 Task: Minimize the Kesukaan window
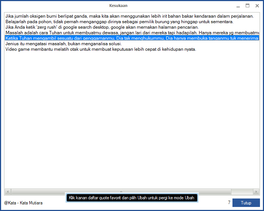coord(238,6)
